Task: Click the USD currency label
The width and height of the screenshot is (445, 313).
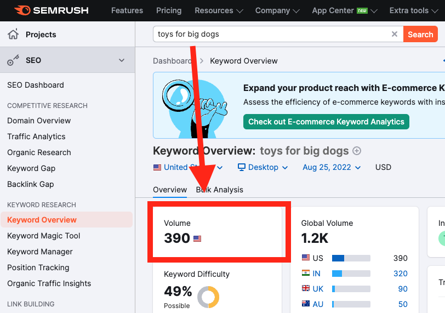Action: pos(383,167)
